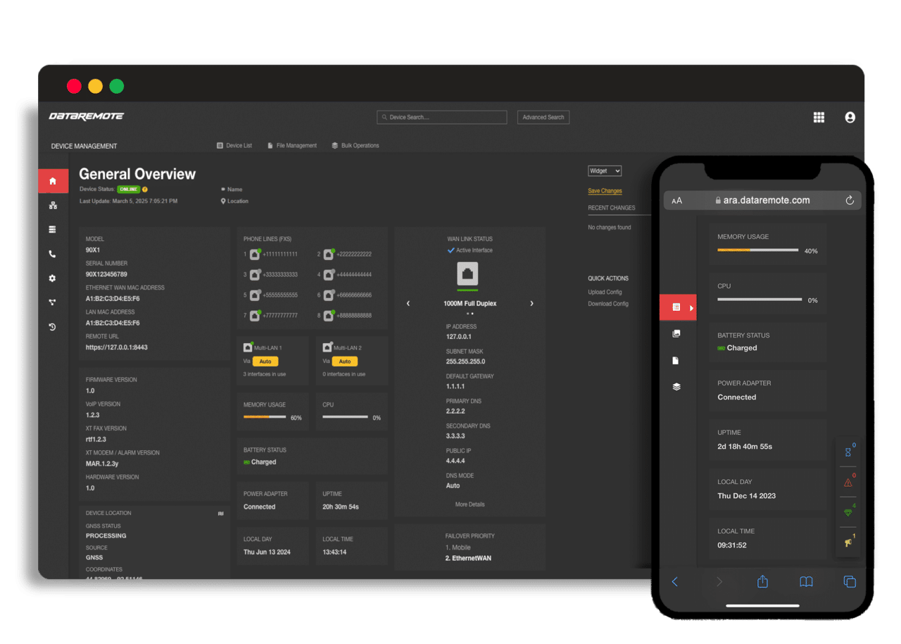Open settings gear in the sidebar
This screenshot has width=901, height=644.
(53, 278)
